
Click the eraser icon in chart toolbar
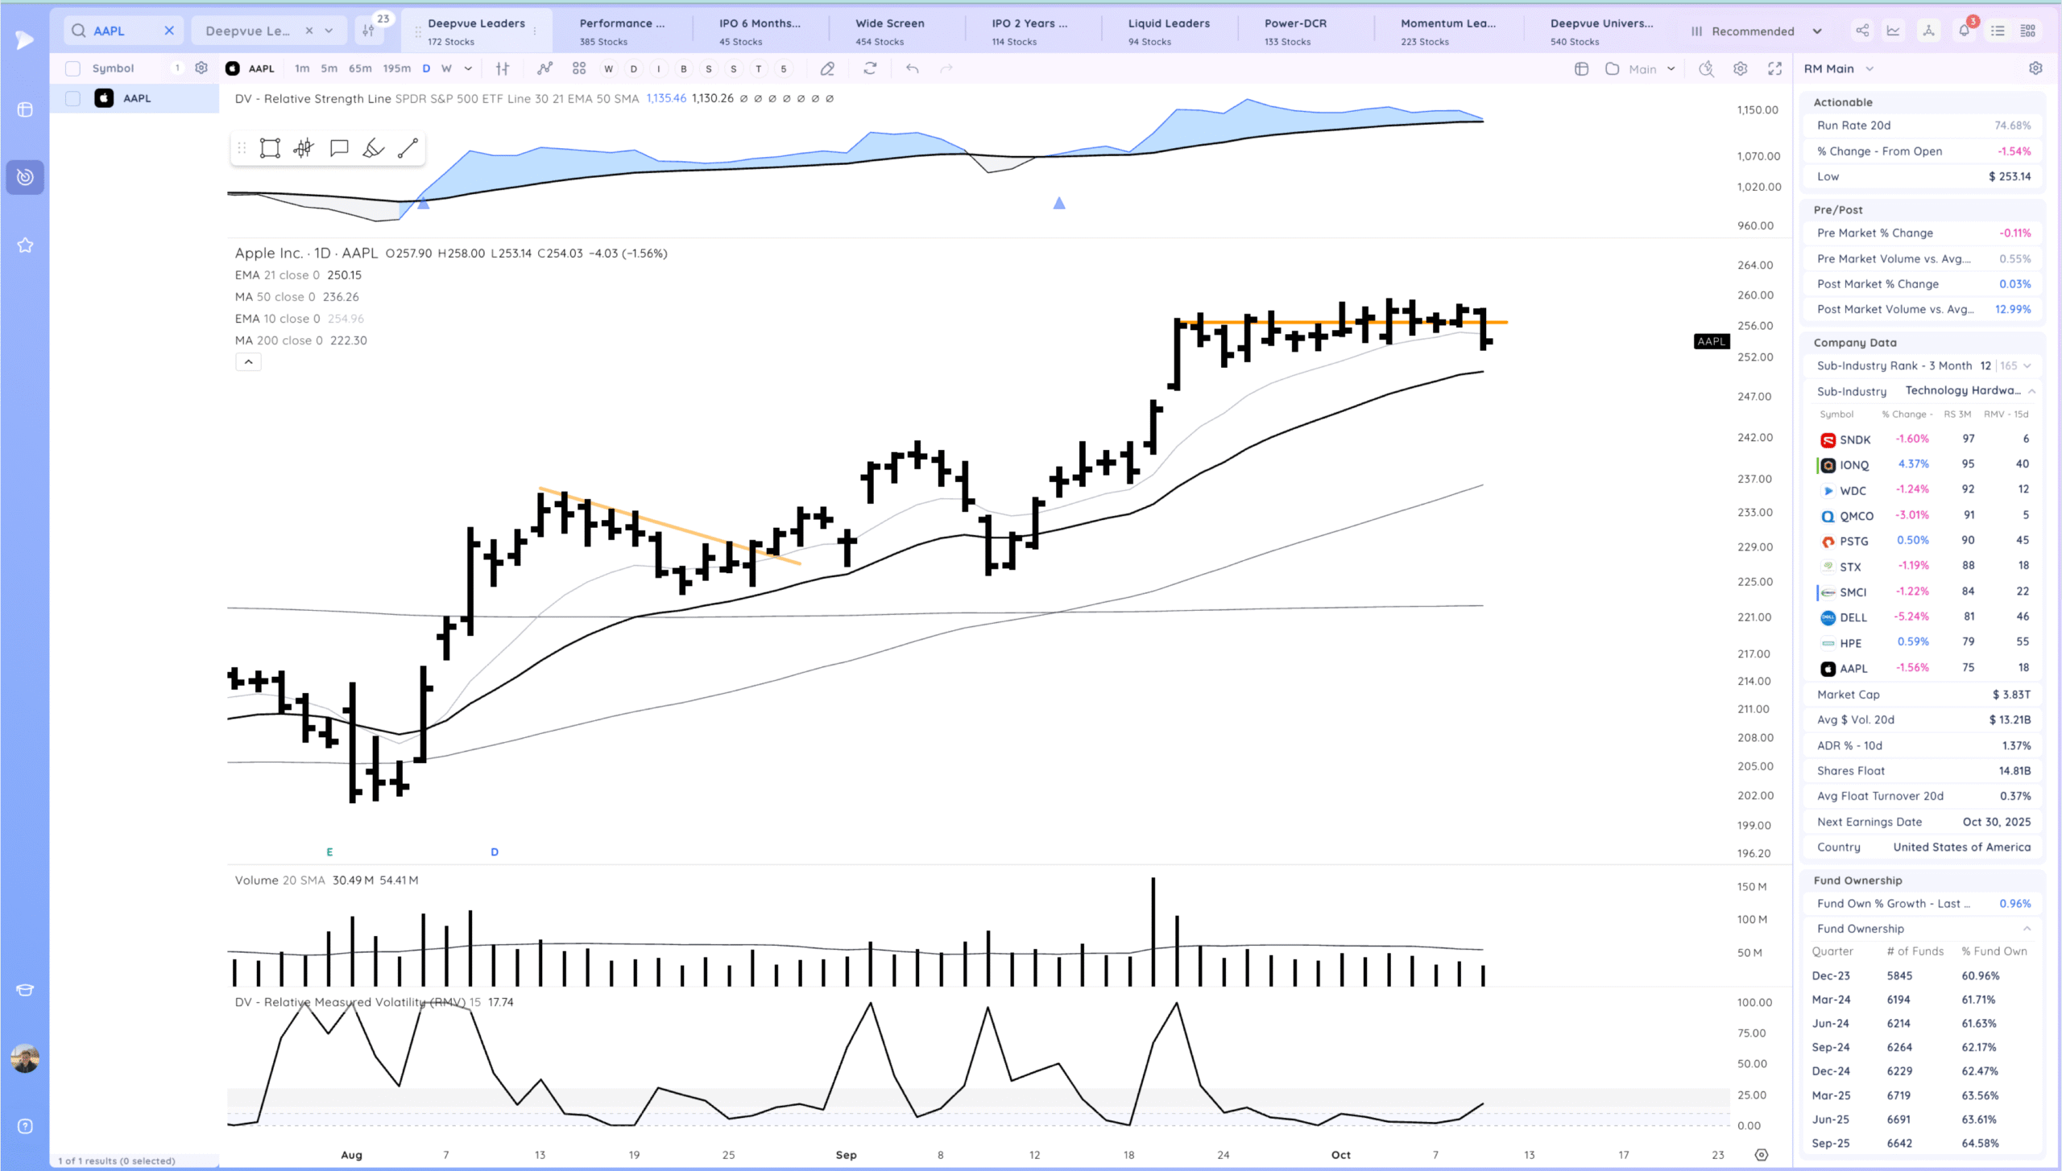point(827,69)
